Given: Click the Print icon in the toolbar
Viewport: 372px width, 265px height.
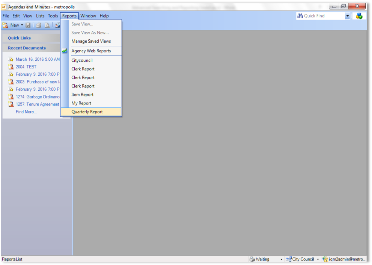Looking at the screenshot, I should (x=38, y=25).
